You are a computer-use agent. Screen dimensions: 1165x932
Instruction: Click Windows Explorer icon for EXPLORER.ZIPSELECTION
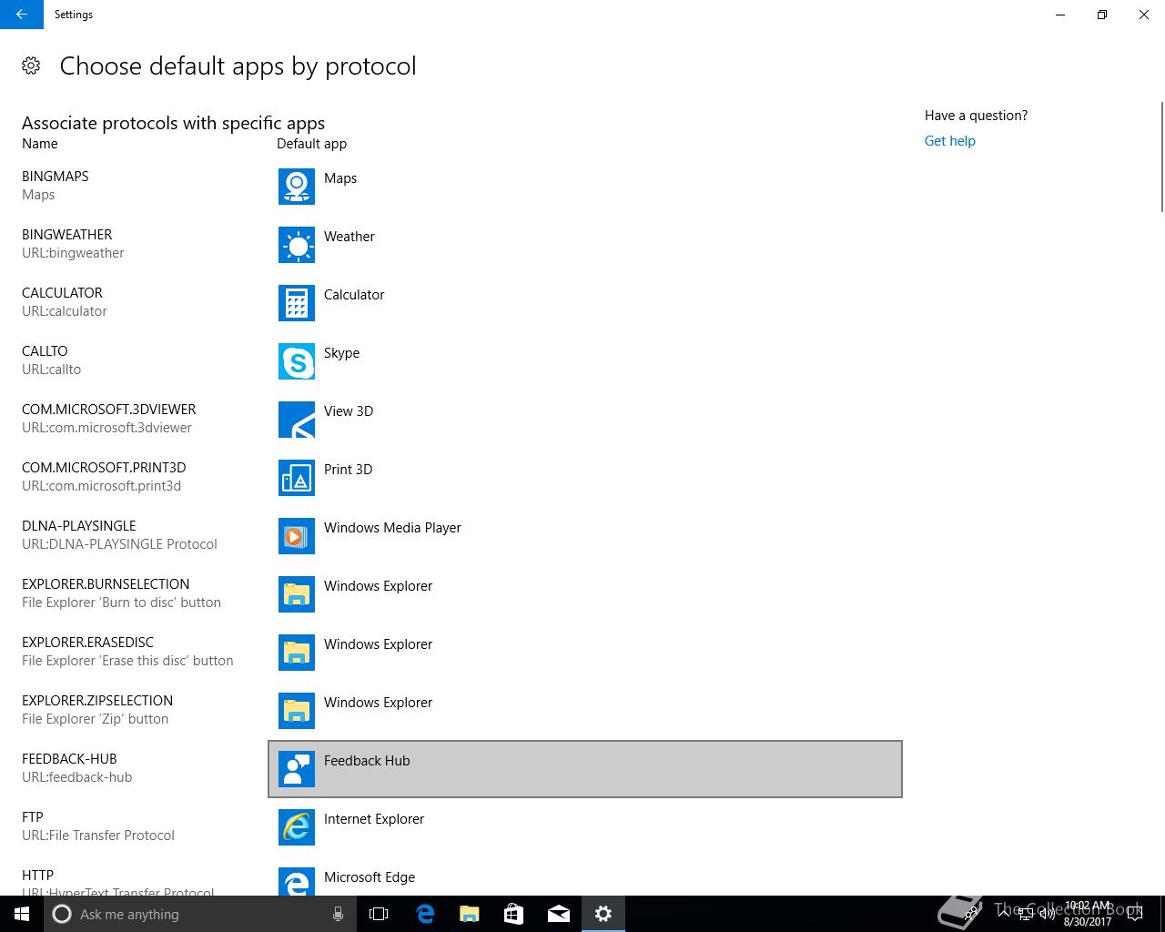[x=297, y=711]
